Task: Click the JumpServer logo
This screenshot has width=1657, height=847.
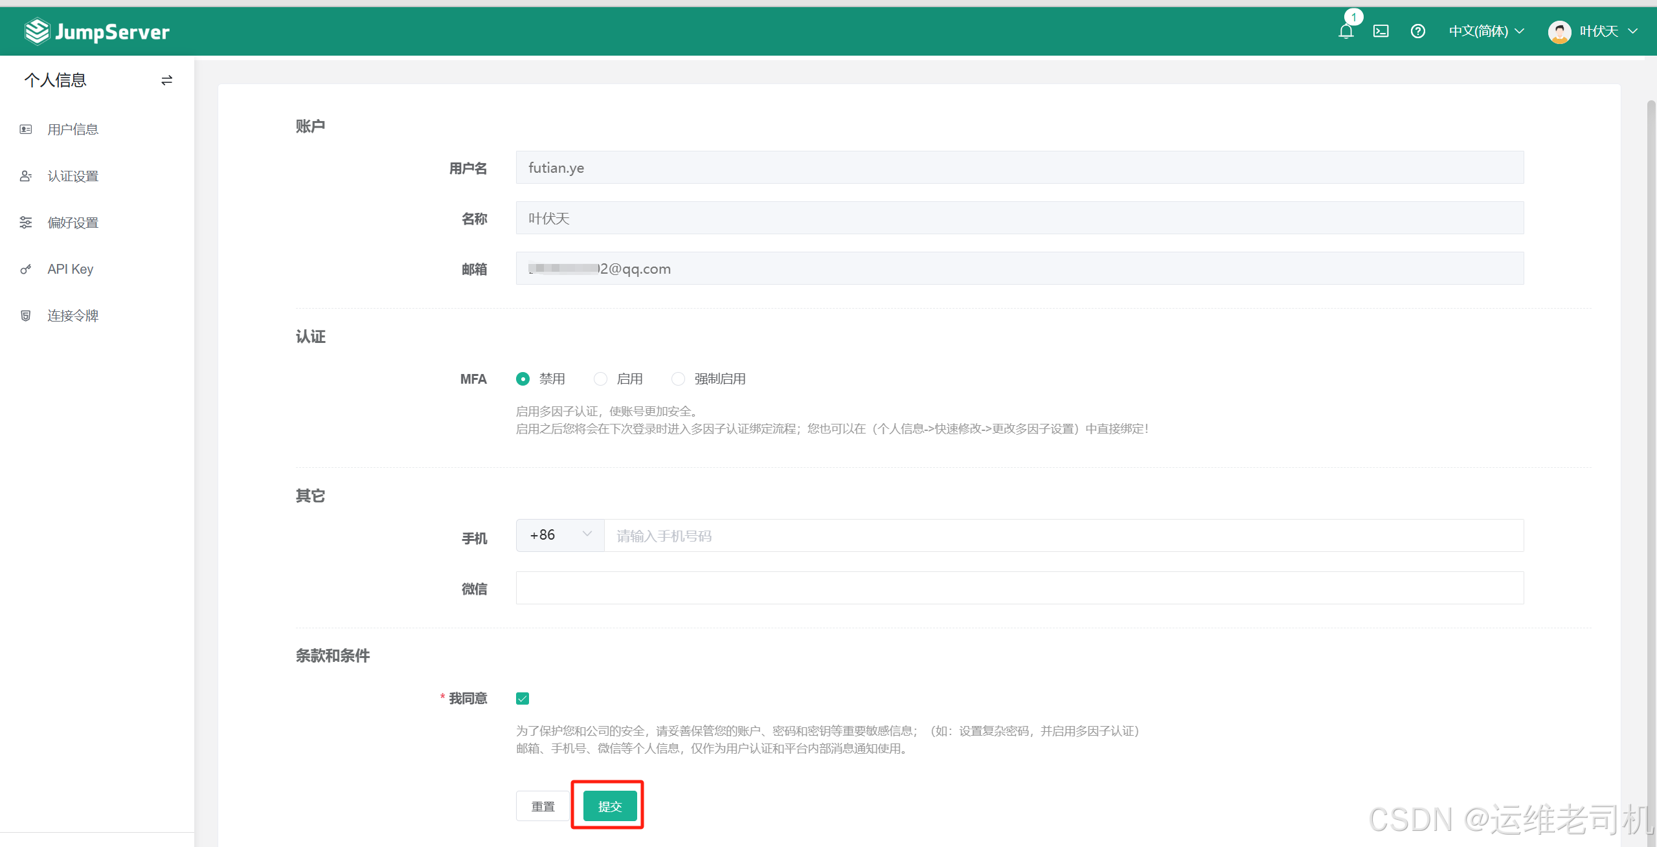Action: [x=97, y=31]
